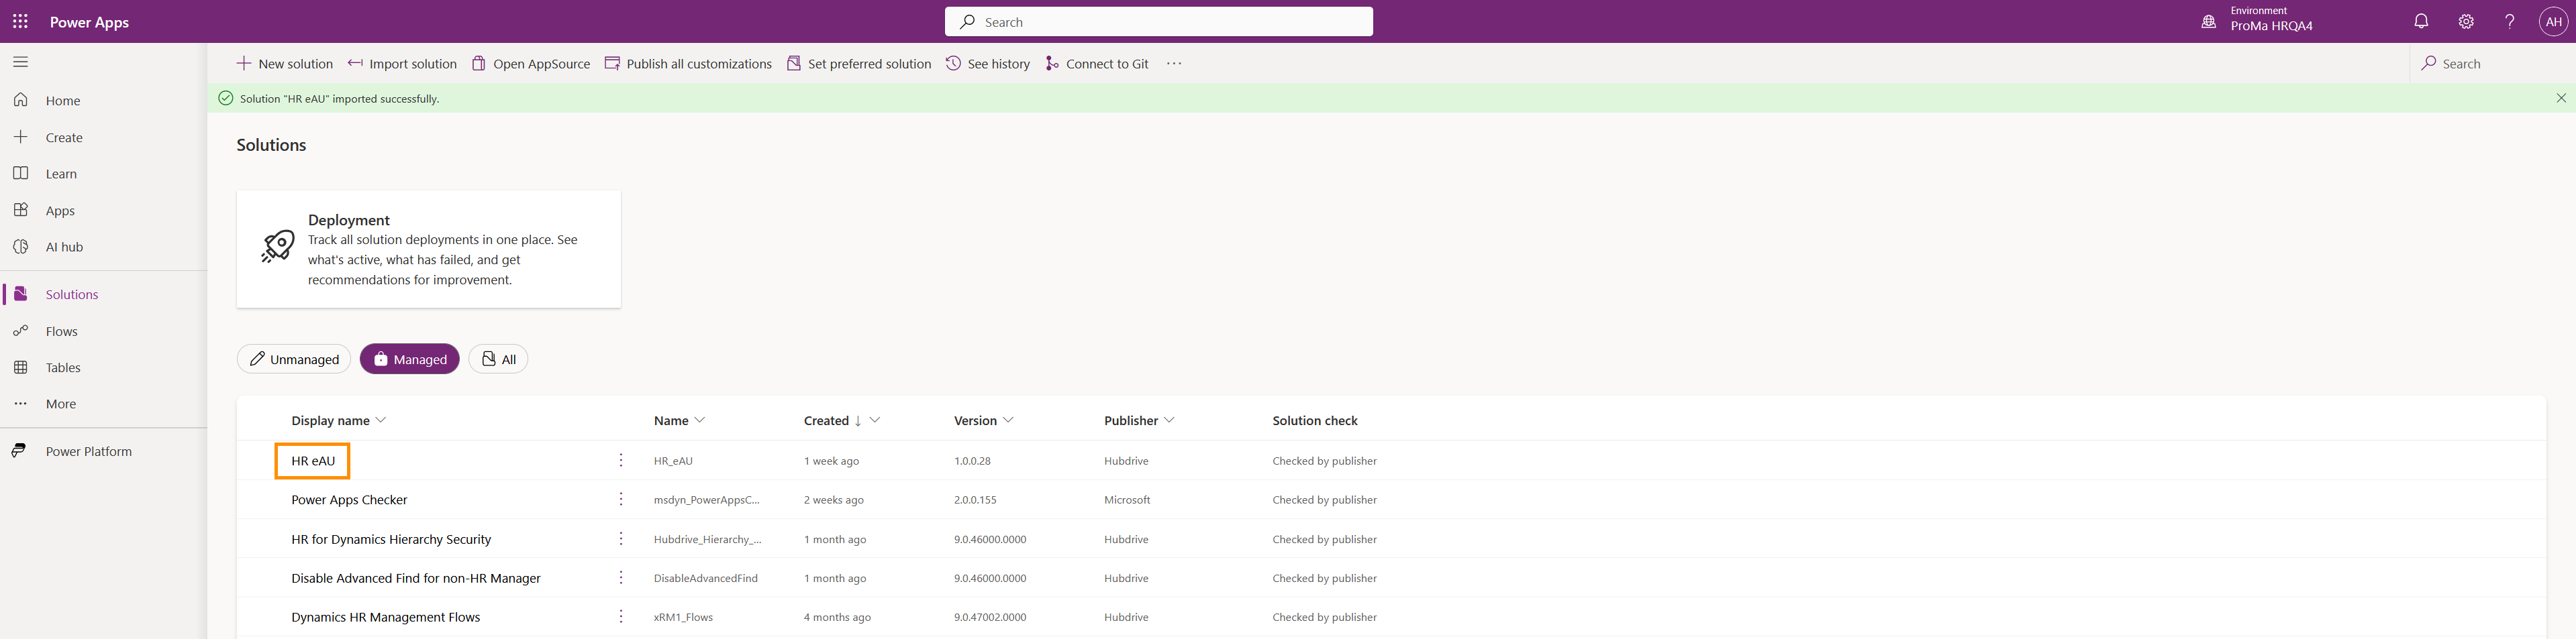Open the environment picker ProMa HRQA4
The height and width of the screenshot is (639, 2576).
coord(2257,21)
